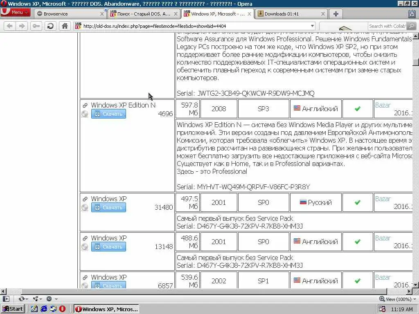Image resolution: width=419 pixels, height=314 pixels.
Task: Click the green checkmark in SP3 row
Action: (358, 109)
